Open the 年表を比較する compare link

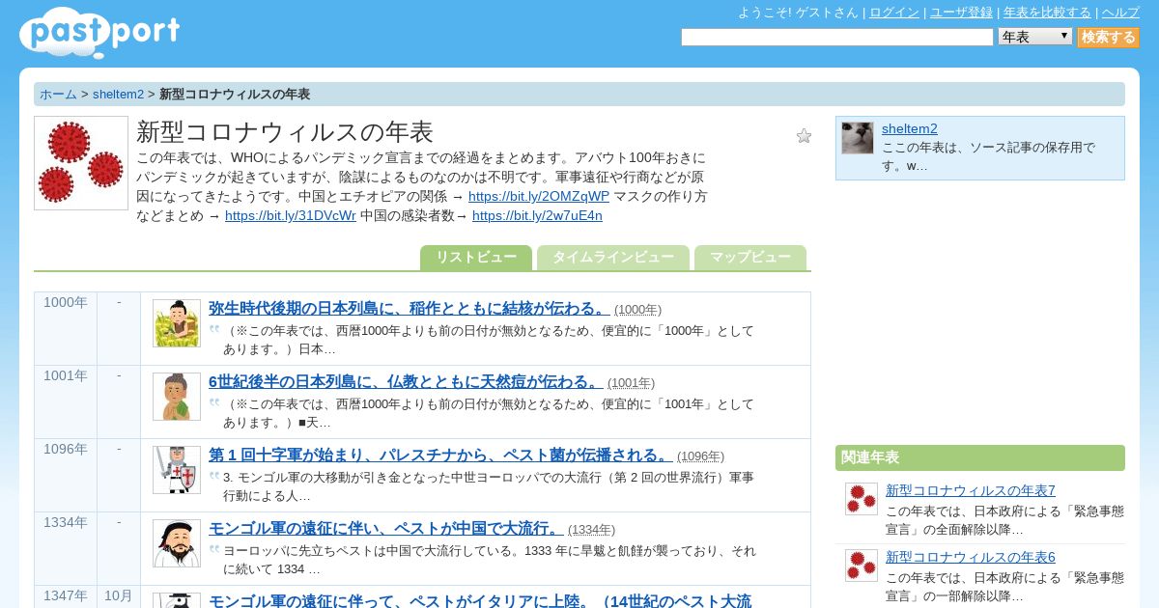coord(1047,13)
